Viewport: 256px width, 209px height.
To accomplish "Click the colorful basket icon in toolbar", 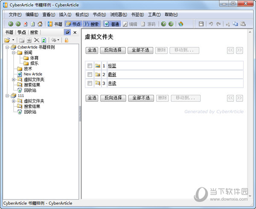I will (181, 24).
